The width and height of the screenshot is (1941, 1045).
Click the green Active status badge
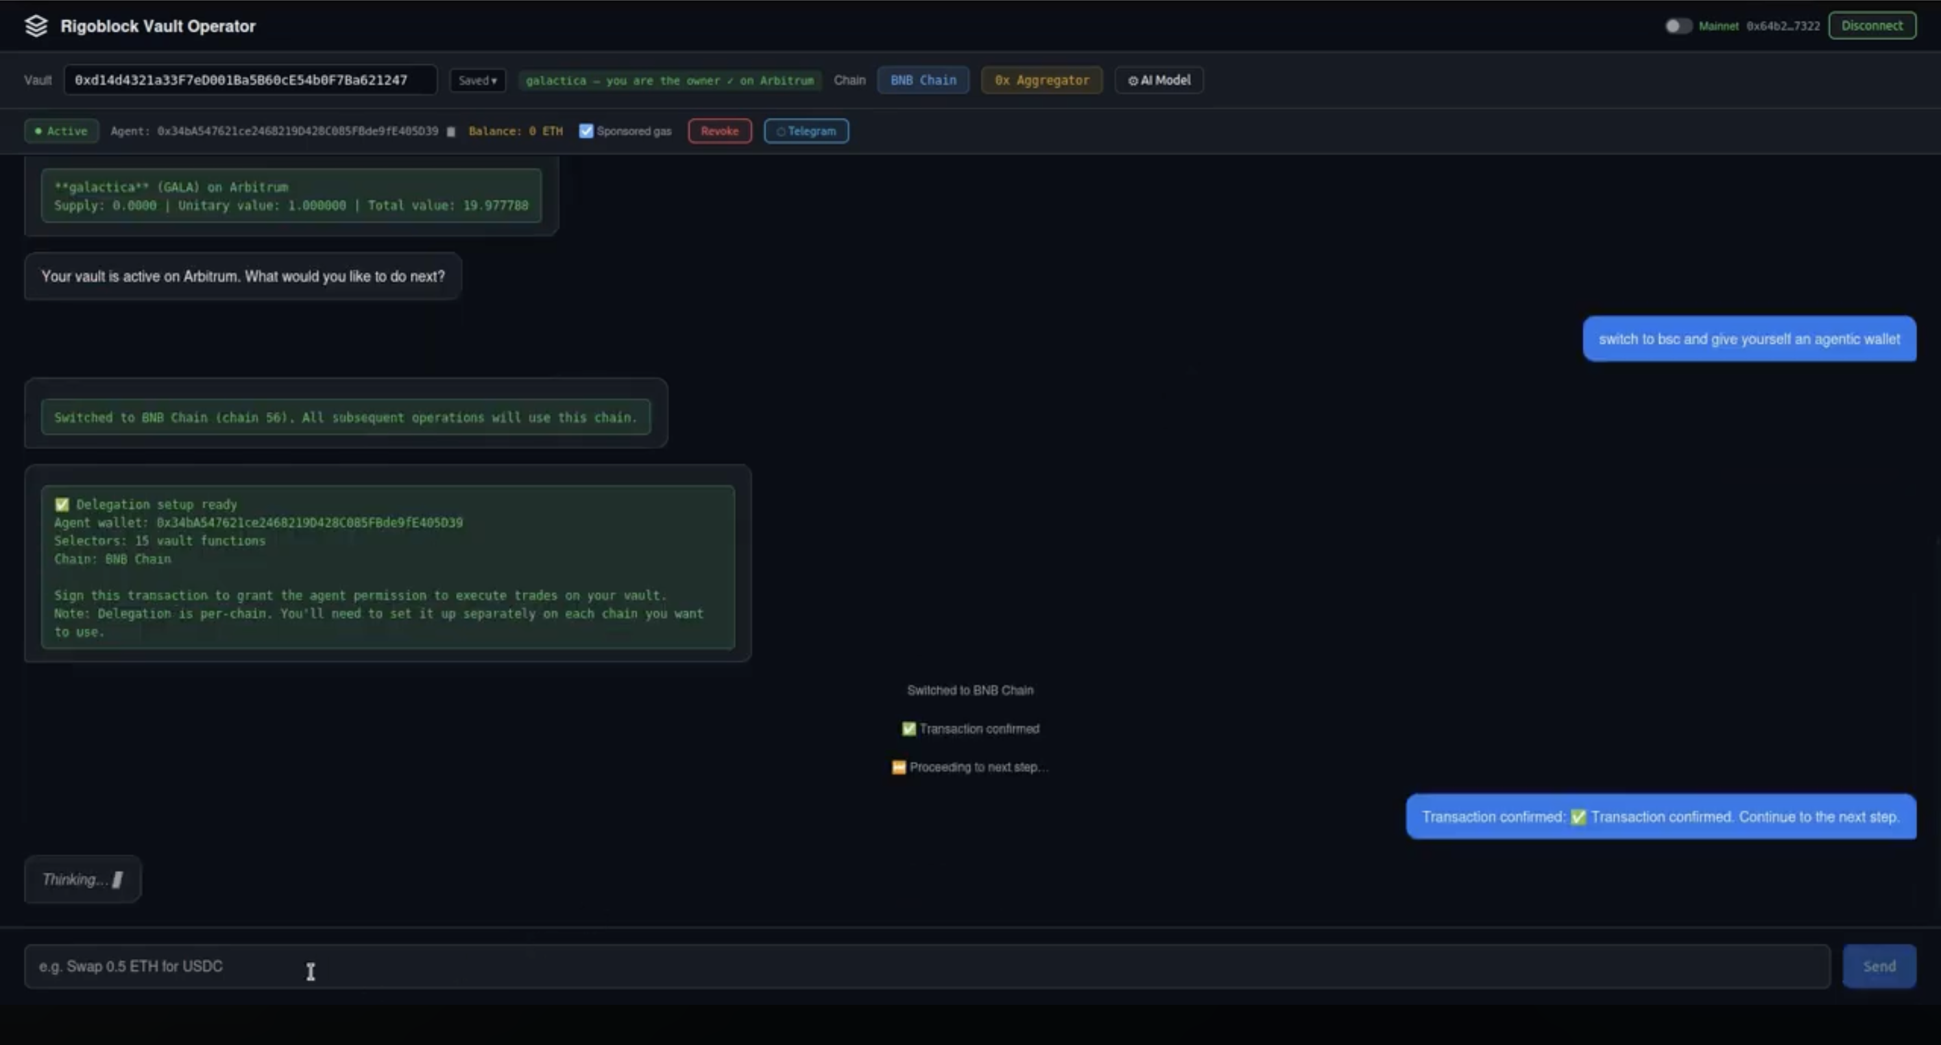click(61, 131)
